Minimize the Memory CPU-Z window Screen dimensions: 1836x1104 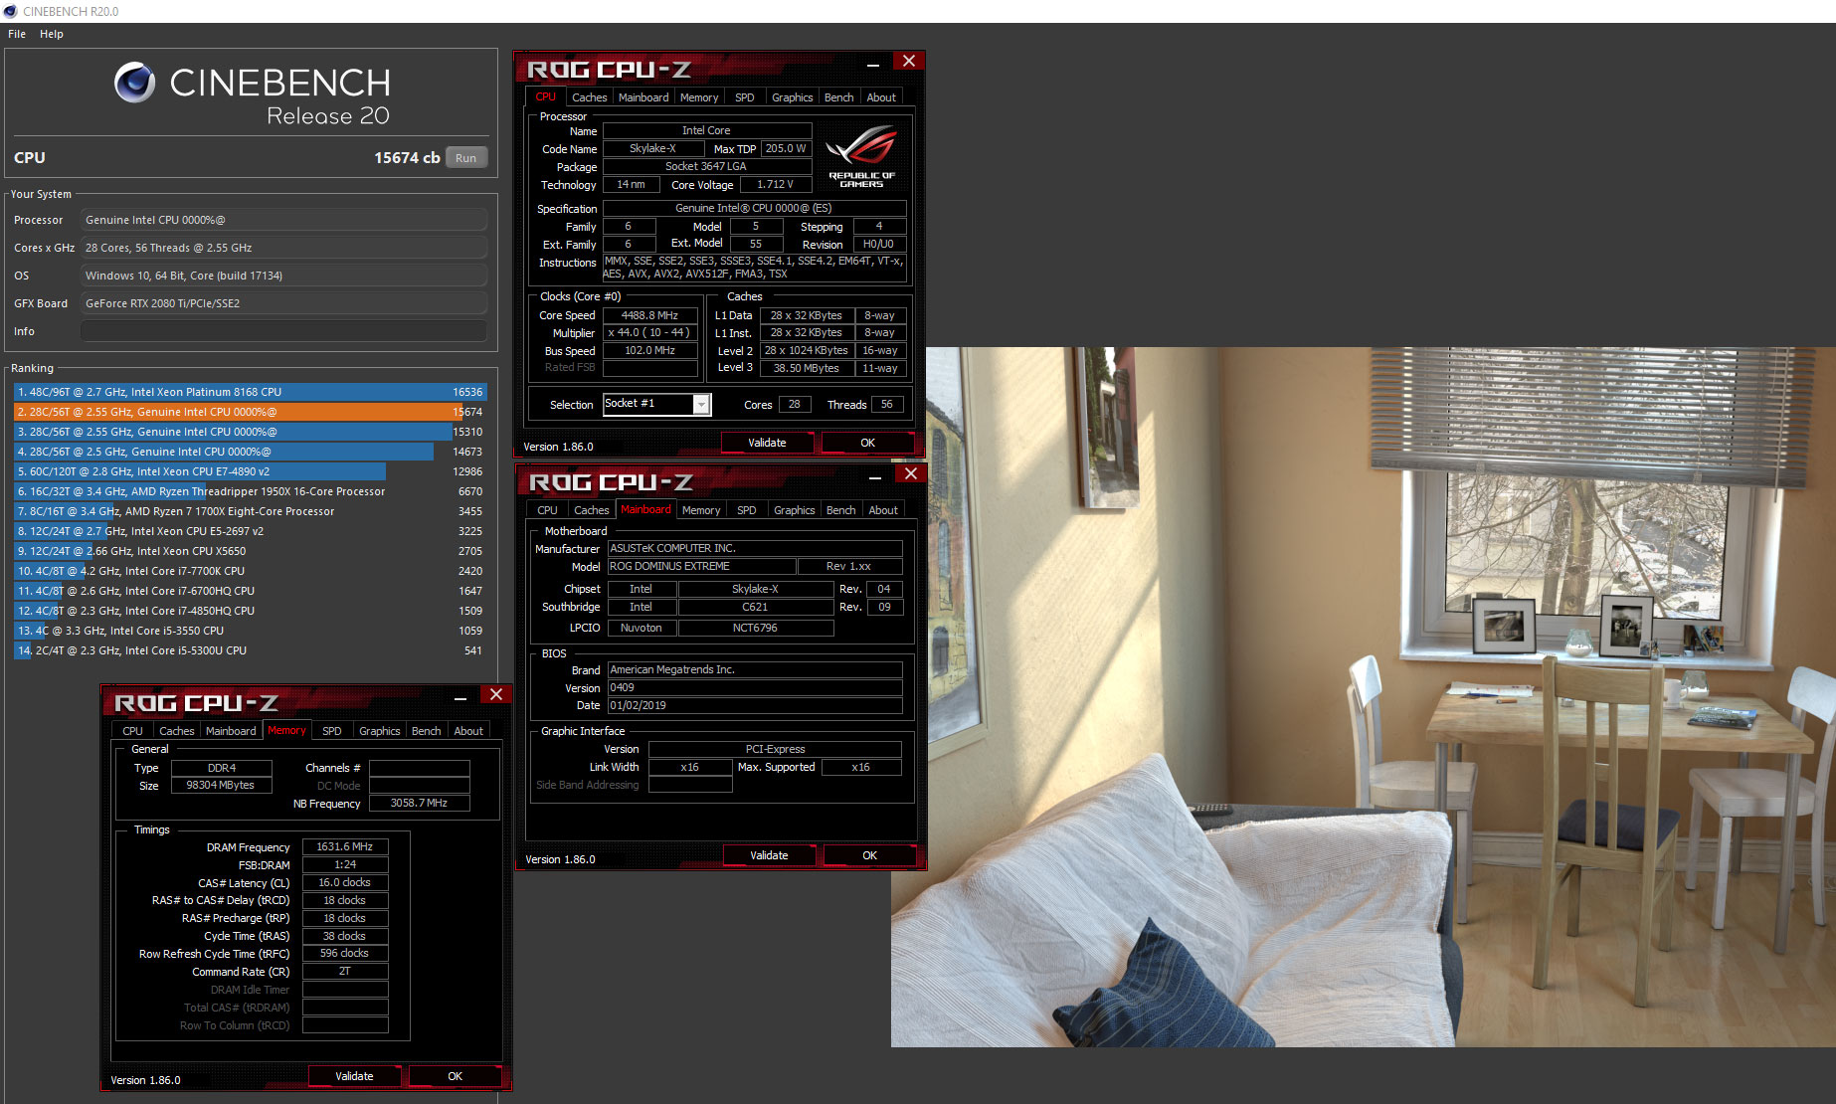[x=460, y=697]
